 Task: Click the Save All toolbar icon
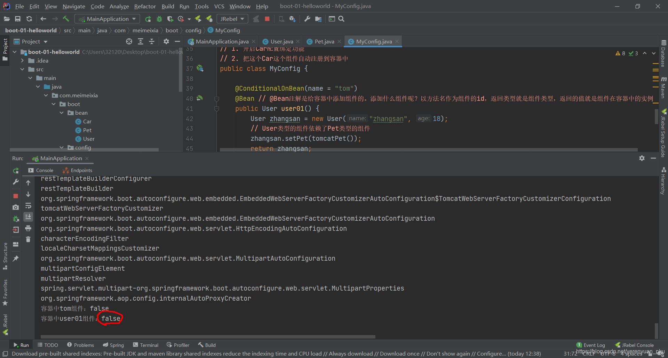point(18,19)
